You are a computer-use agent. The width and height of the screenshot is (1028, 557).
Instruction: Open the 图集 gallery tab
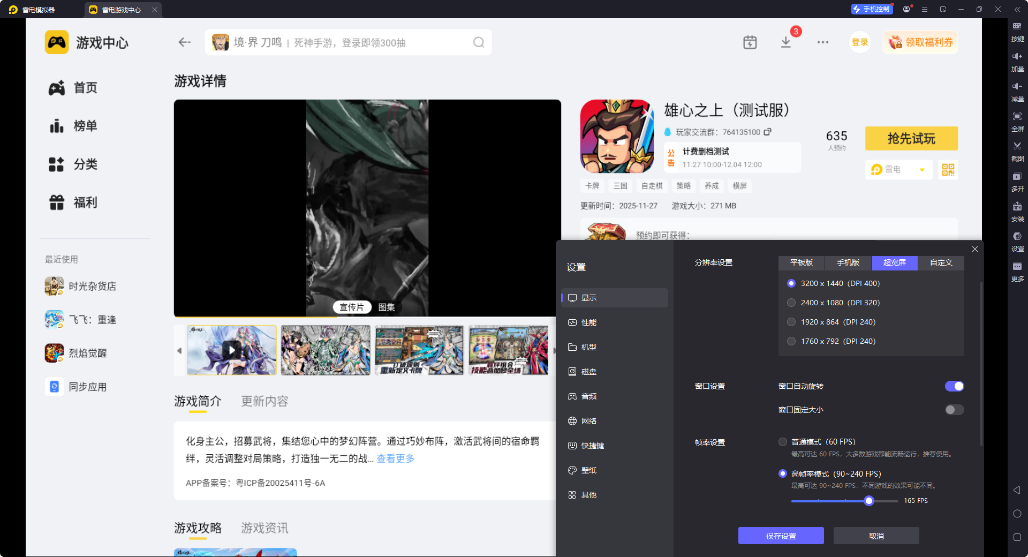tap(387, 307)
